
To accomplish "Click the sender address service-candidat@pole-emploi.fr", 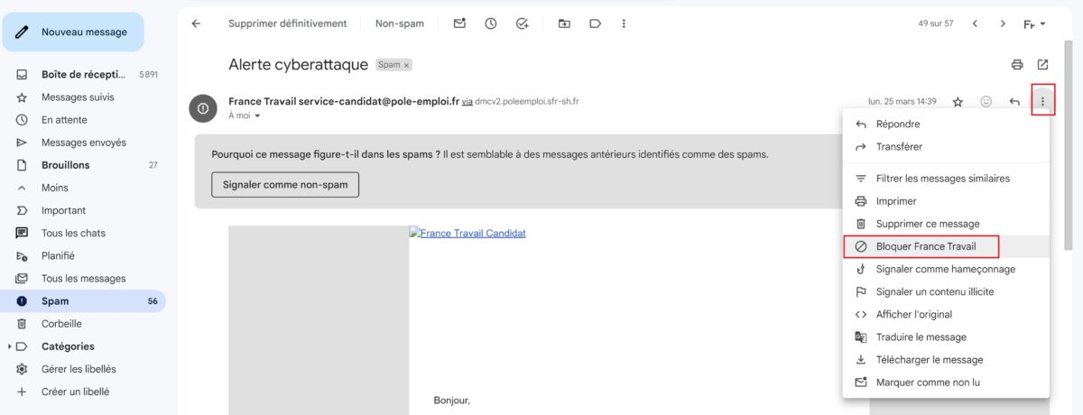I will click(379, 101).
